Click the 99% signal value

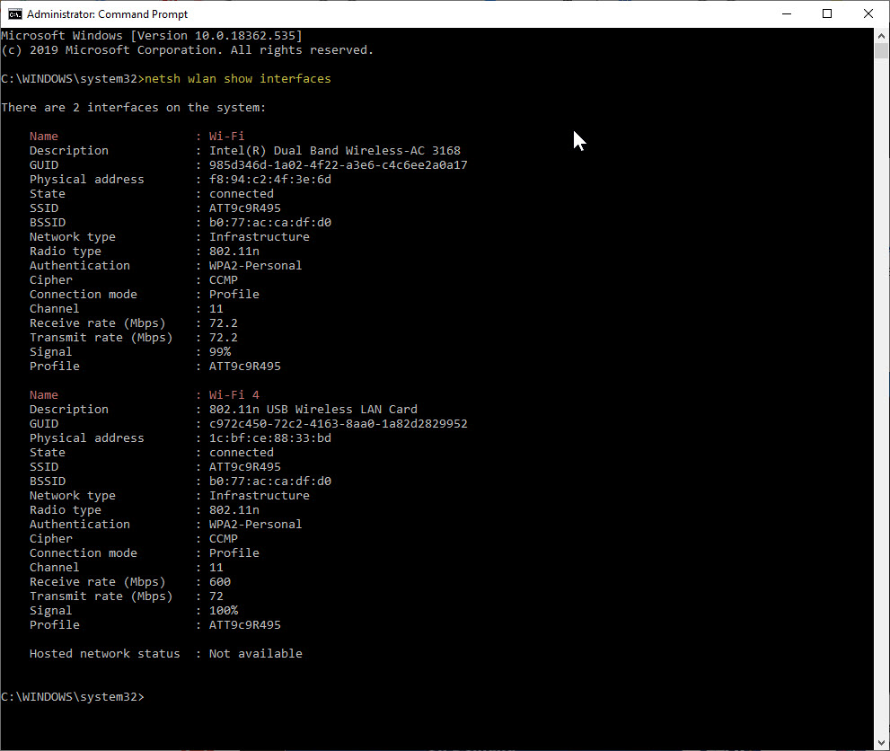click(x=220, y=352)
